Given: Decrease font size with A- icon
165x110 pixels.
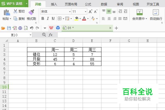Looking at the screenshot, I should pyautogui.click(x=96, y=11).
